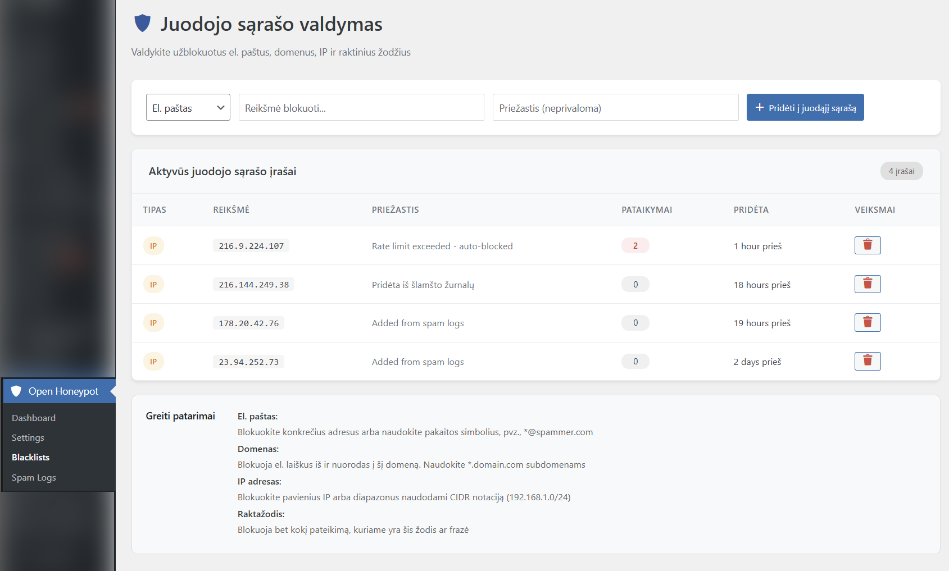The image size is (949, 571).
Task: Open the El. paštas type dropdown
Action: pos(188,107)
